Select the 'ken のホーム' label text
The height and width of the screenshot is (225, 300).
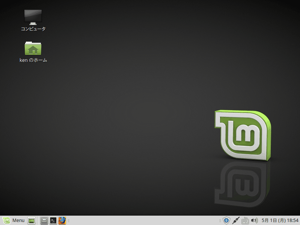pyautogui.click(x=33, y=60)
